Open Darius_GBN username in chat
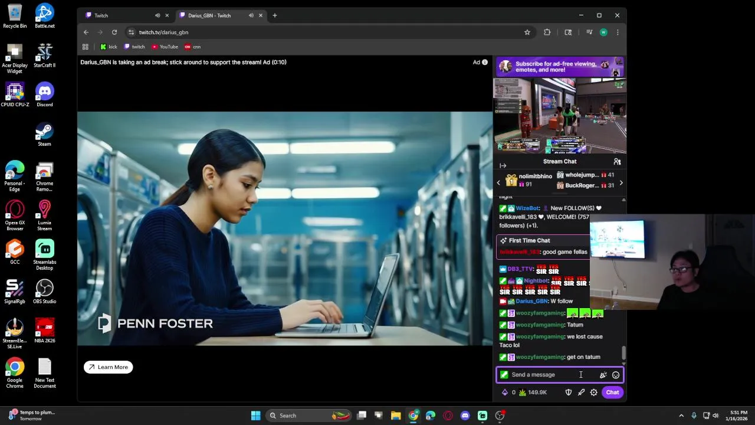The width and height of the screenshot is (755, 425). [531, 301]
